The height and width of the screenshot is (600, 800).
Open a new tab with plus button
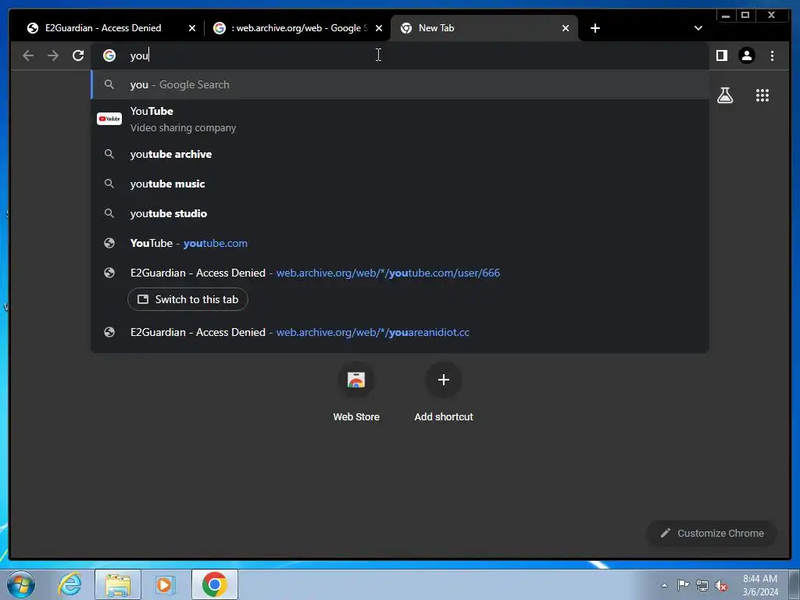[x=595, y=28]
